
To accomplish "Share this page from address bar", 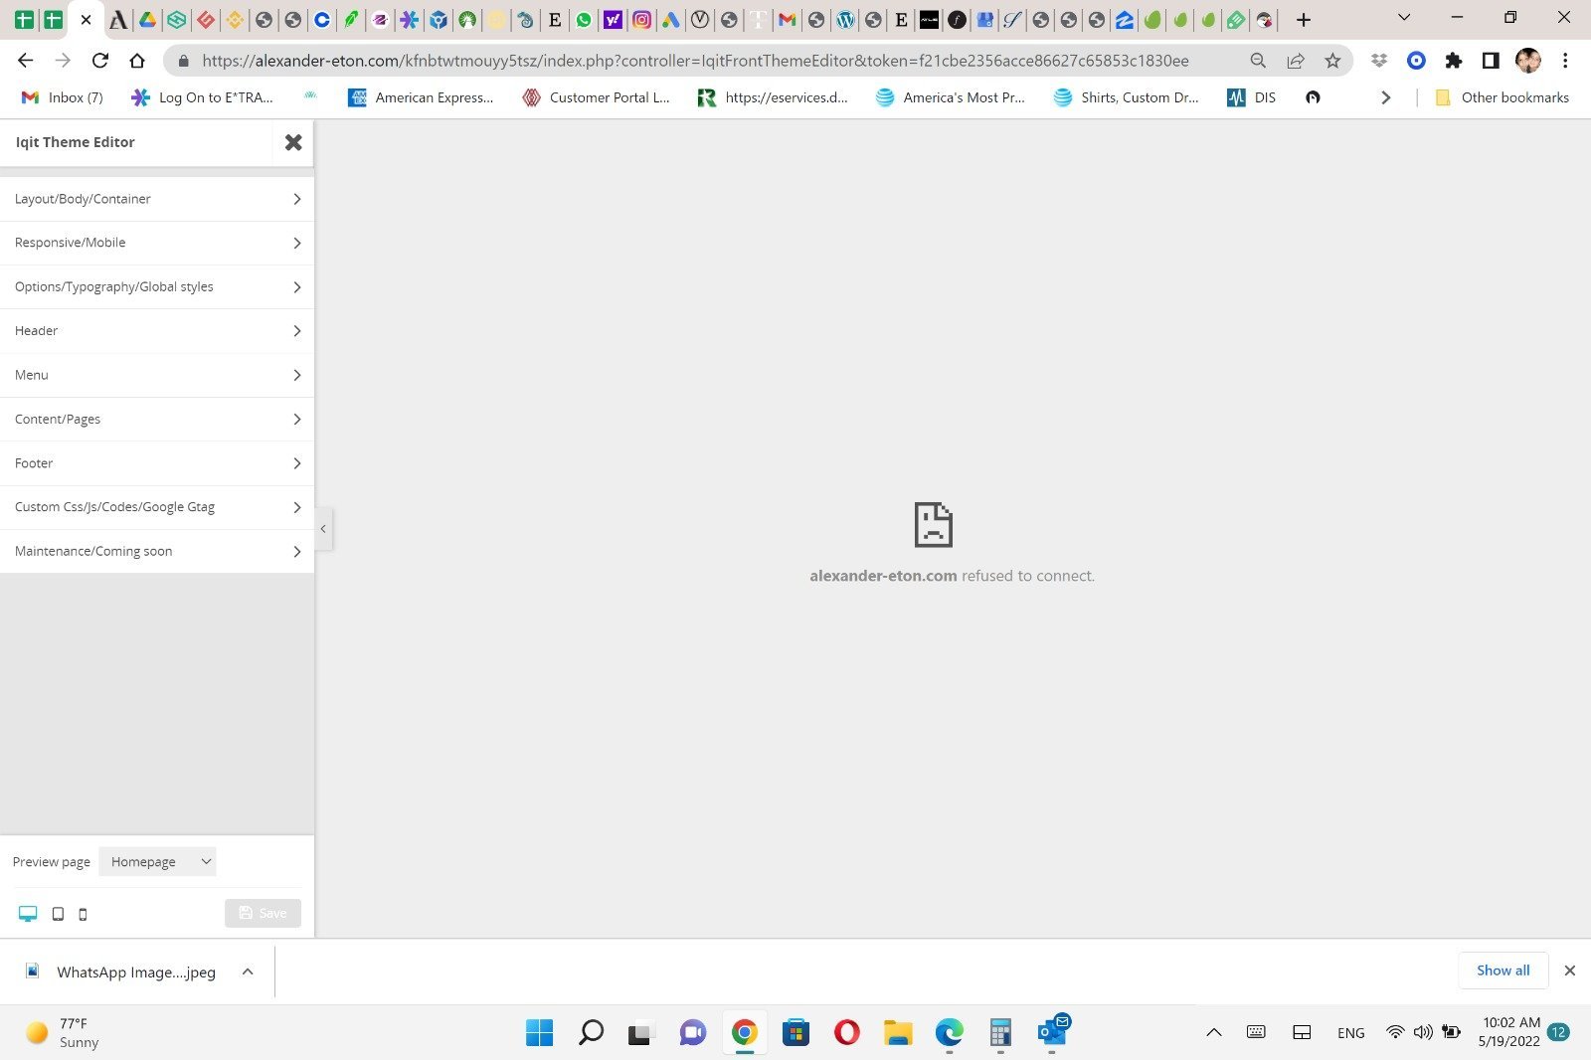I will pyautogui.click(x=1296, y=61).
